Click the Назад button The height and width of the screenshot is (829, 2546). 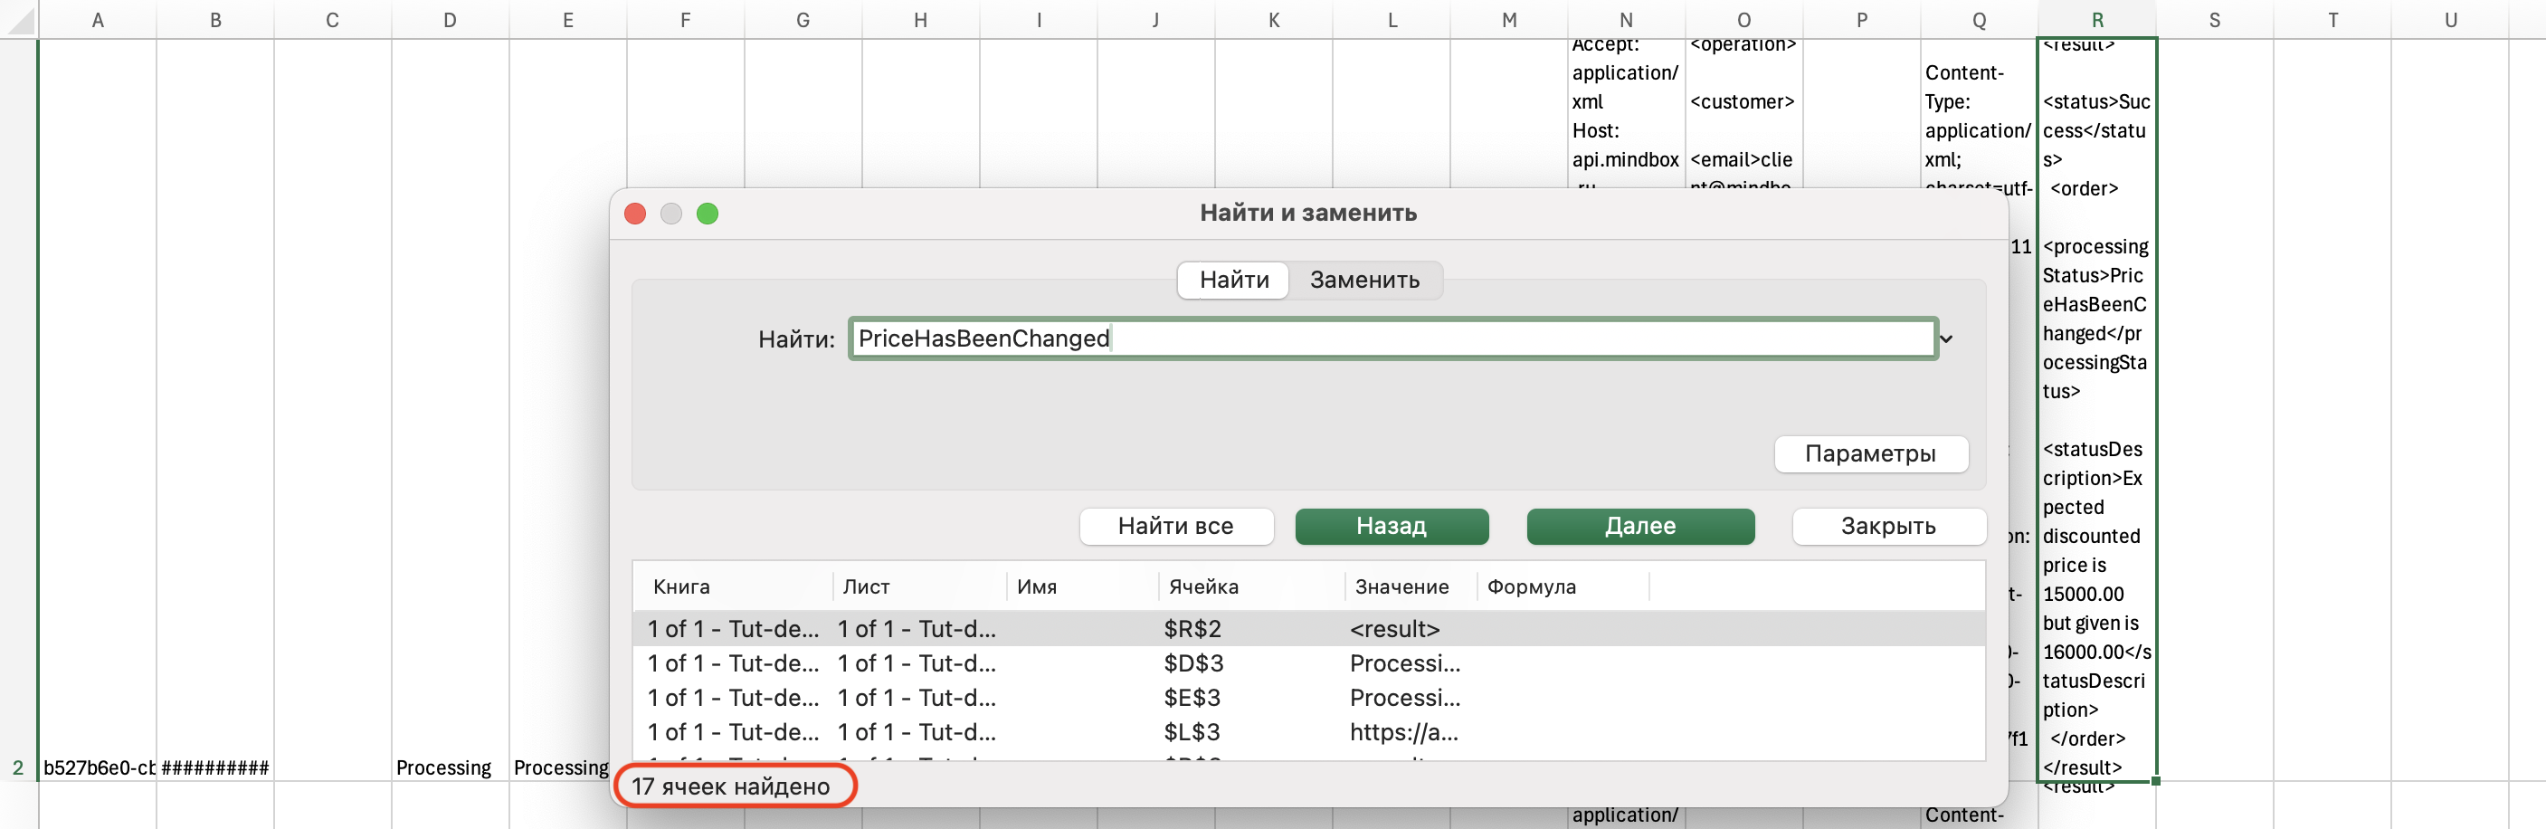(x=1391, y=526)
